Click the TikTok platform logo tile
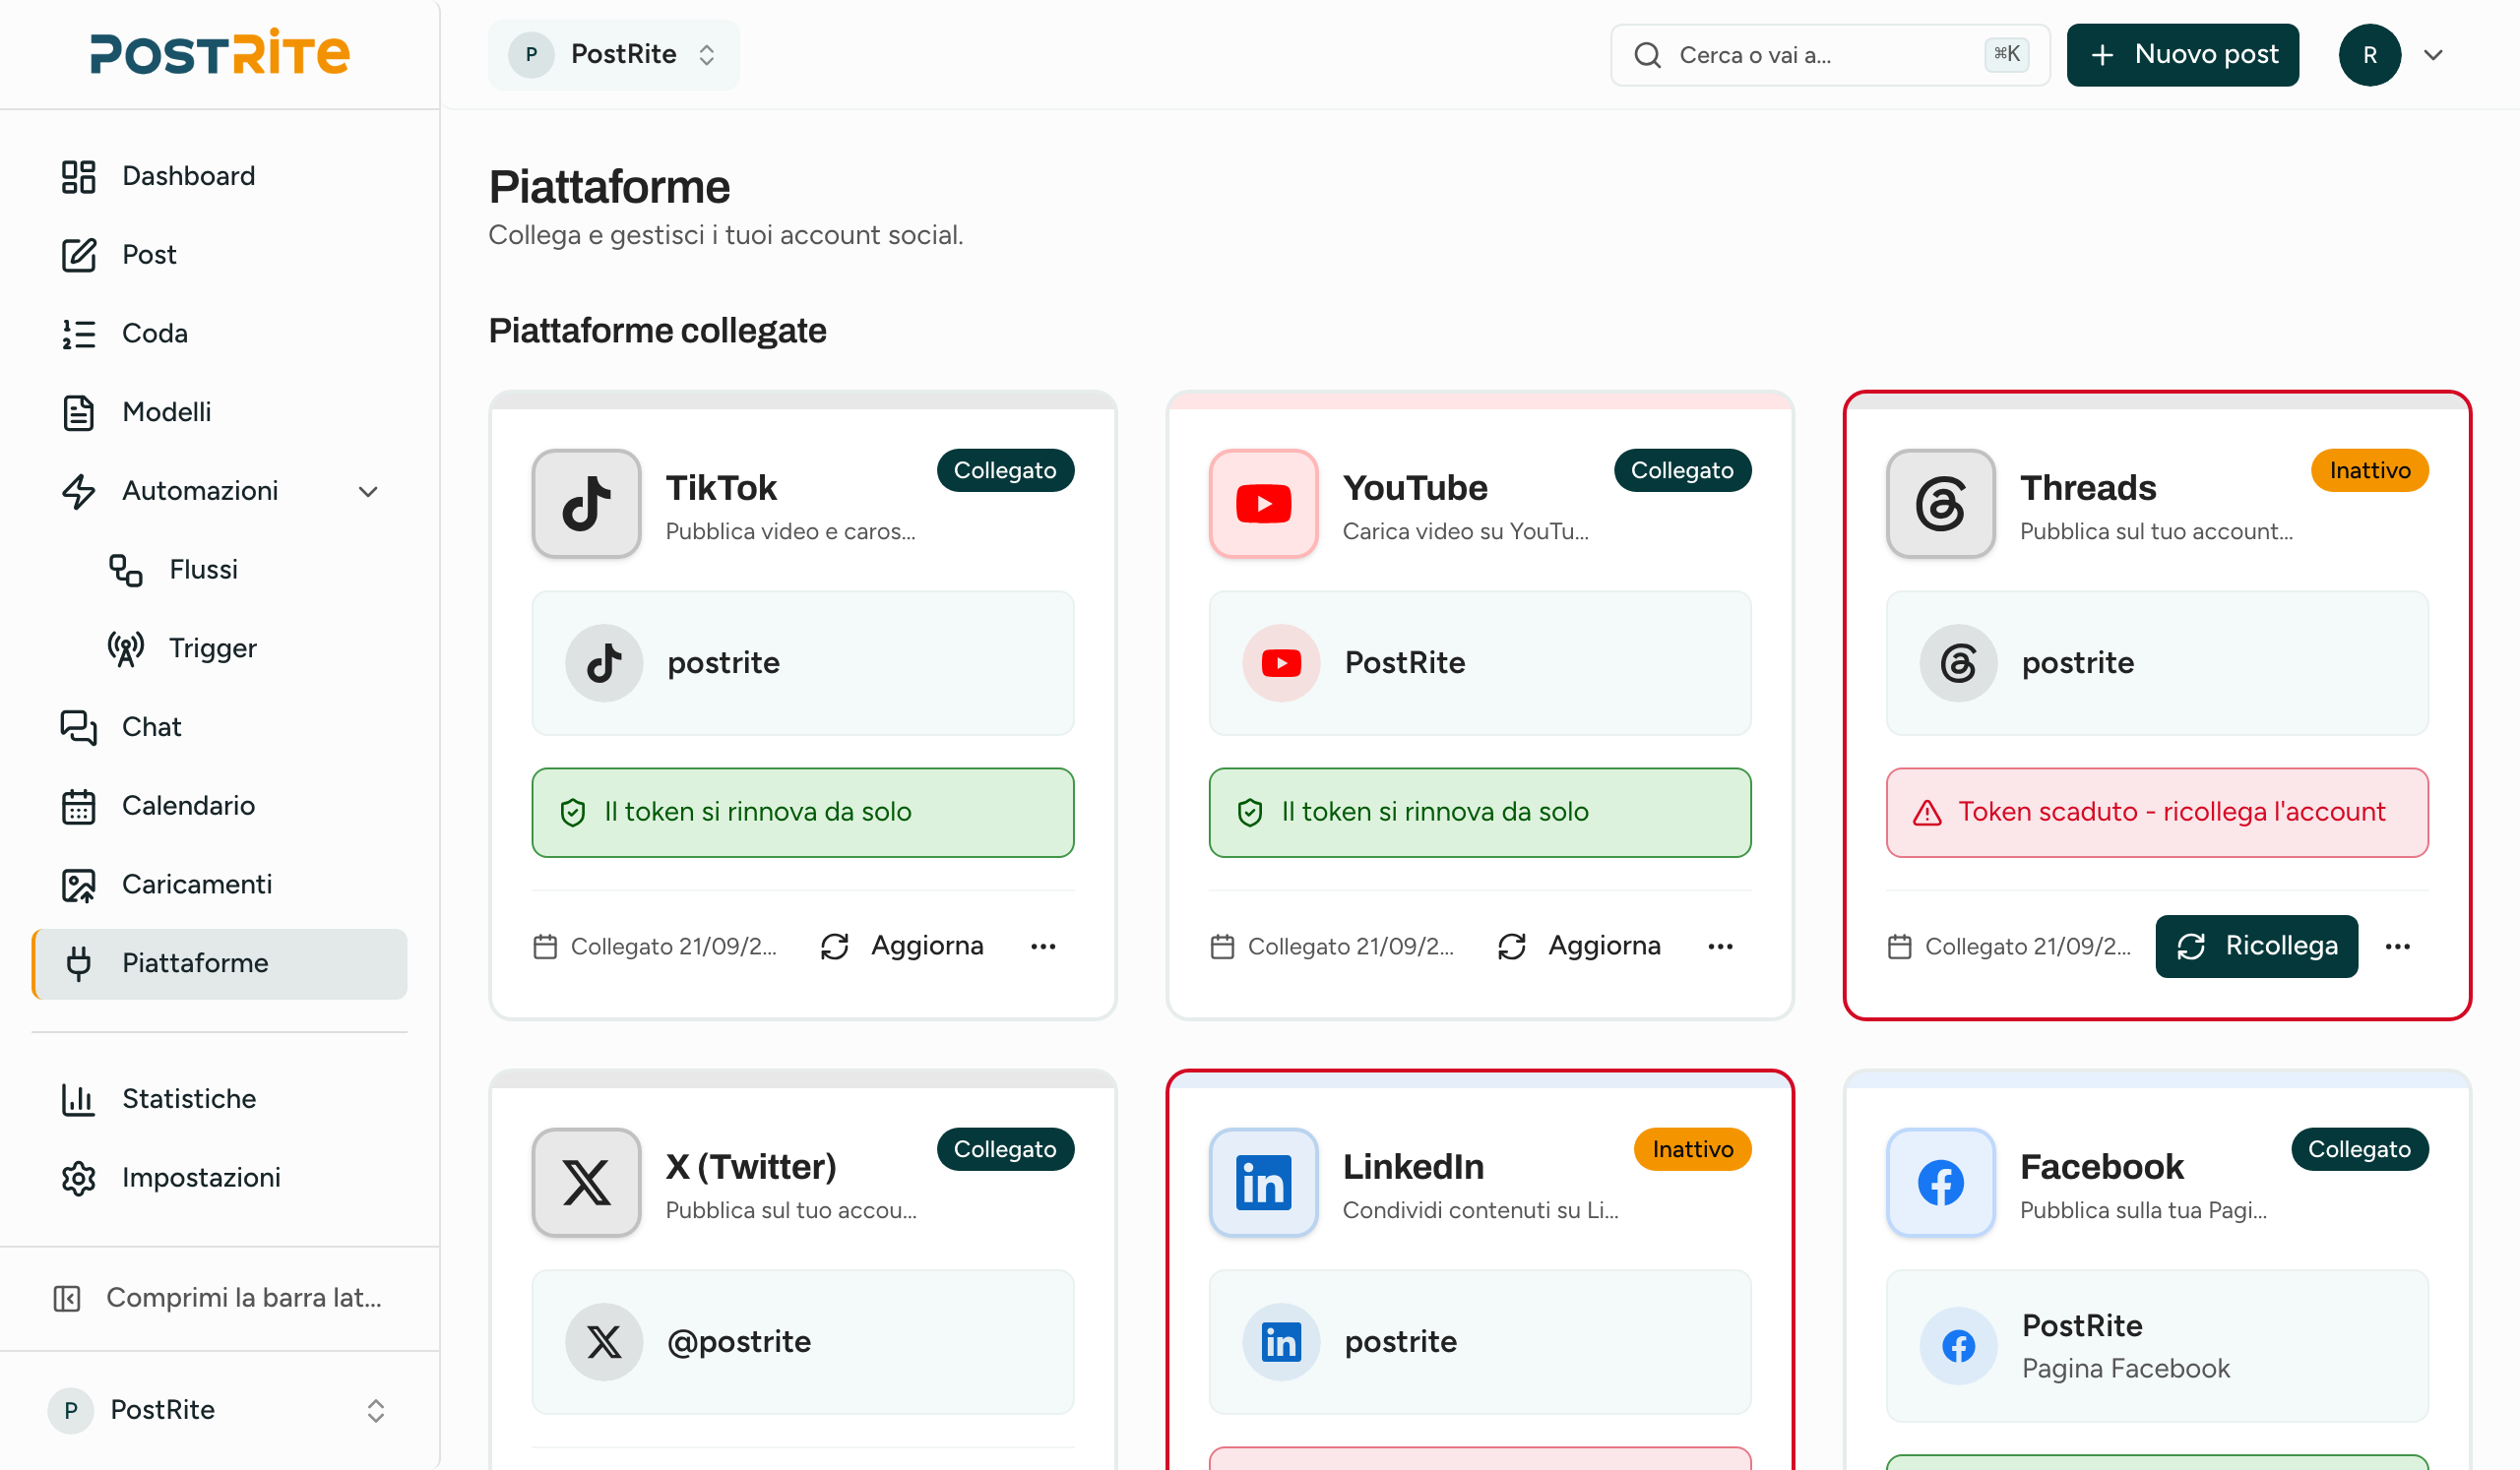The image size is (2520, 1470). pyautogui.click(x=586, y=504)
